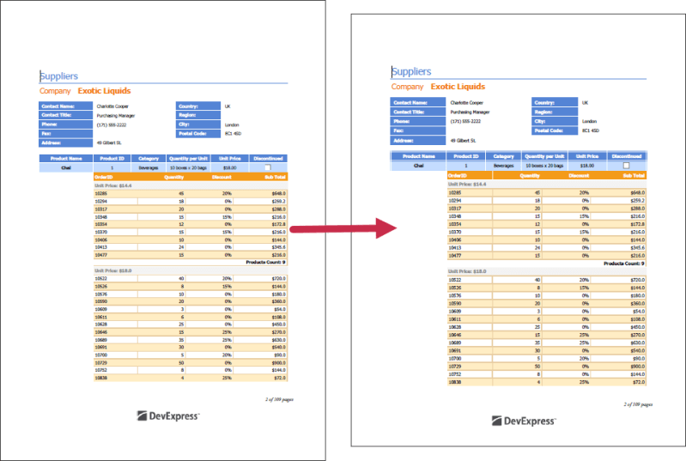The image size is (686, 461).
Task: Click Exotic Liquids company name on right page
Action: coord(458,87)
